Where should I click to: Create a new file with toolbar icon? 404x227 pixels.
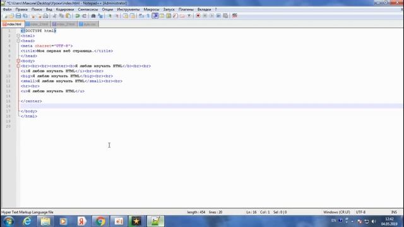point(6,16)
